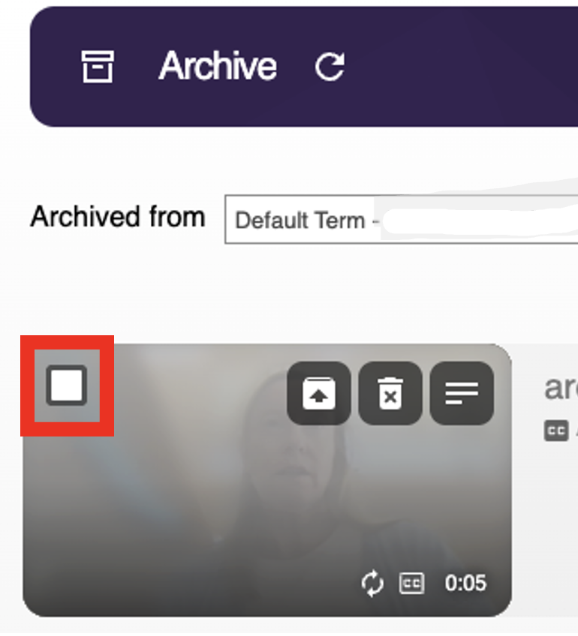
Task: Refresh the Archive list with the circular arrow
Action: 329,65
